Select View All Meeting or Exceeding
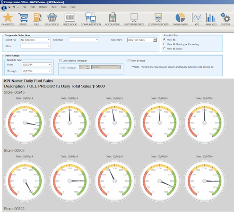Image resolution: width=234 pixels, height=212 pixels. [x=165, y=44]
